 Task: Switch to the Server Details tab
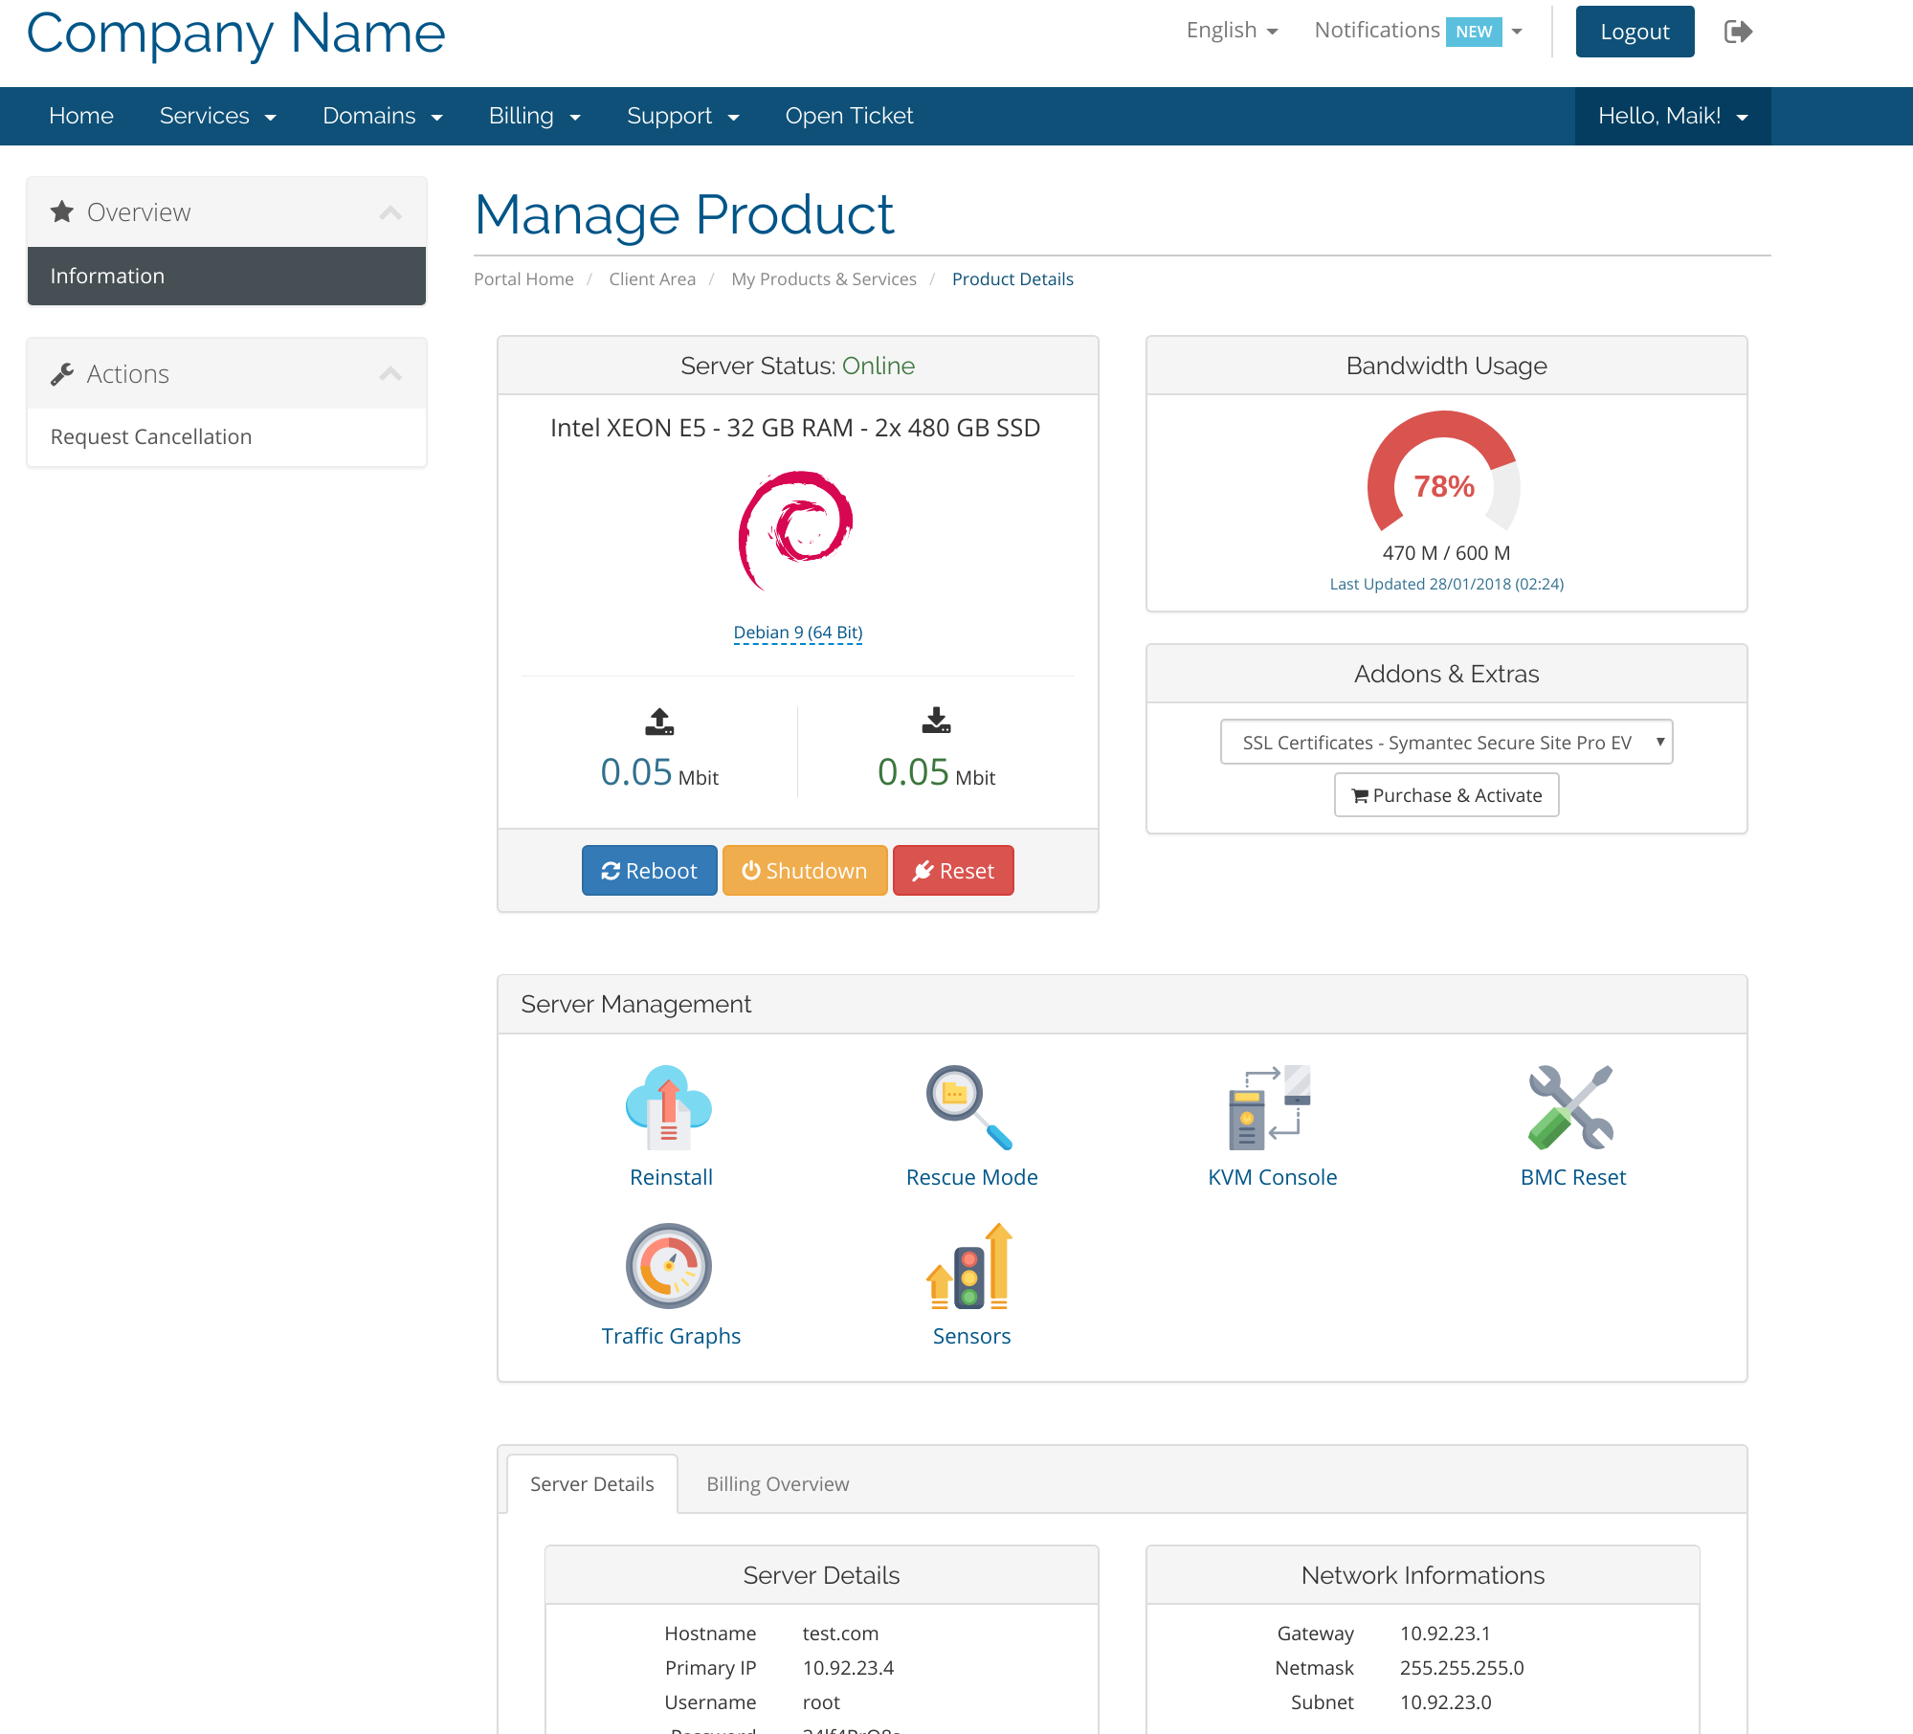point(592,1483)
